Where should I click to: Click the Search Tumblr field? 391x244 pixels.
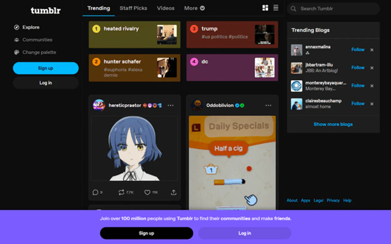click(x=333, y=9)
